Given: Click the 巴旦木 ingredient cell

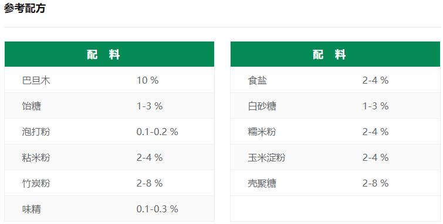Looking at the screenshot, I should pos(36,80).
